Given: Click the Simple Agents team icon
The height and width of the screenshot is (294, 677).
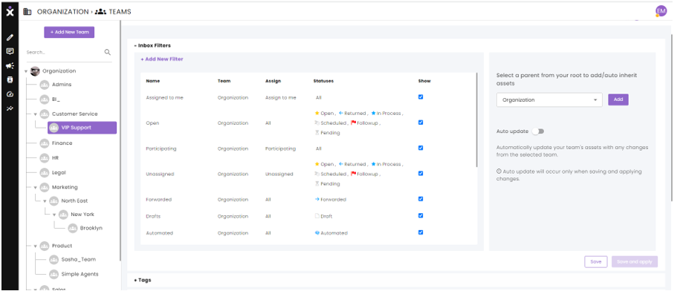Looking at the screenshot, I should point(54,274).
